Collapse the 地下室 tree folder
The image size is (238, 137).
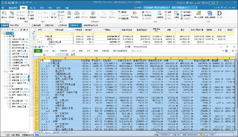click(4, 36)
